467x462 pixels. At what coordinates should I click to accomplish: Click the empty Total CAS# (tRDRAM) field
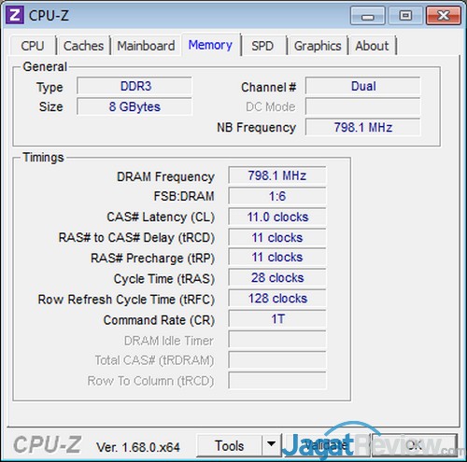point(277,360)
